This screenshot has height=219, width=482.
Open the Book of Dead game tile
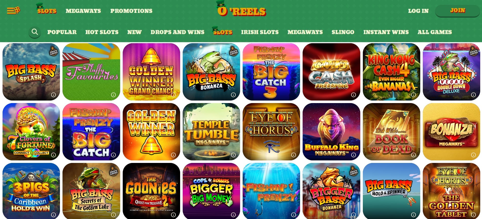[391, 132]
